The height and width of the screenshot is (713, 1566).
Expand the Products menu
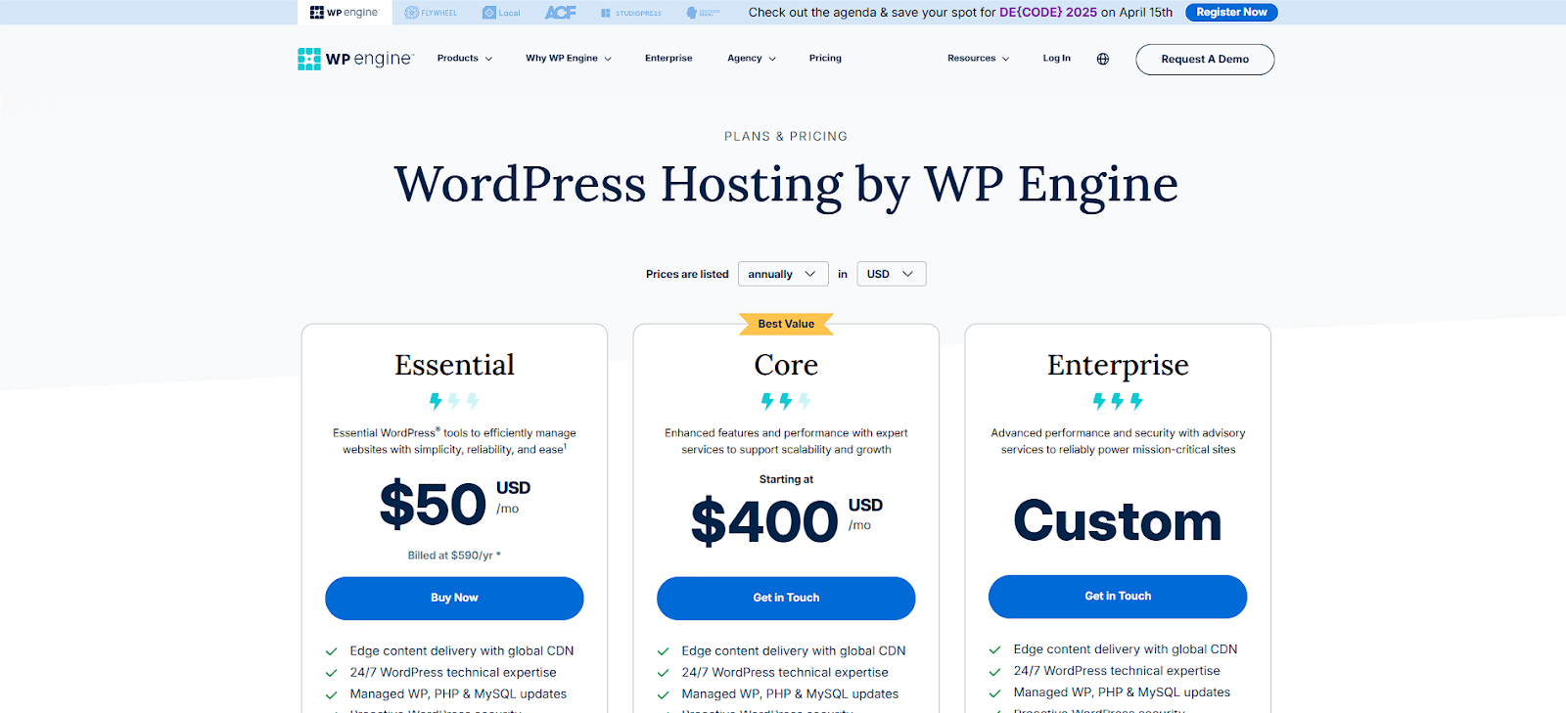click(x=465, y=59)
